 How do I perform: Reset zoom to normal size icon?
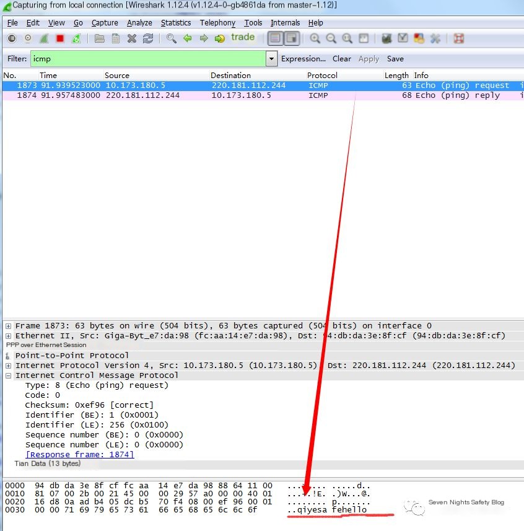pos(347,38)
